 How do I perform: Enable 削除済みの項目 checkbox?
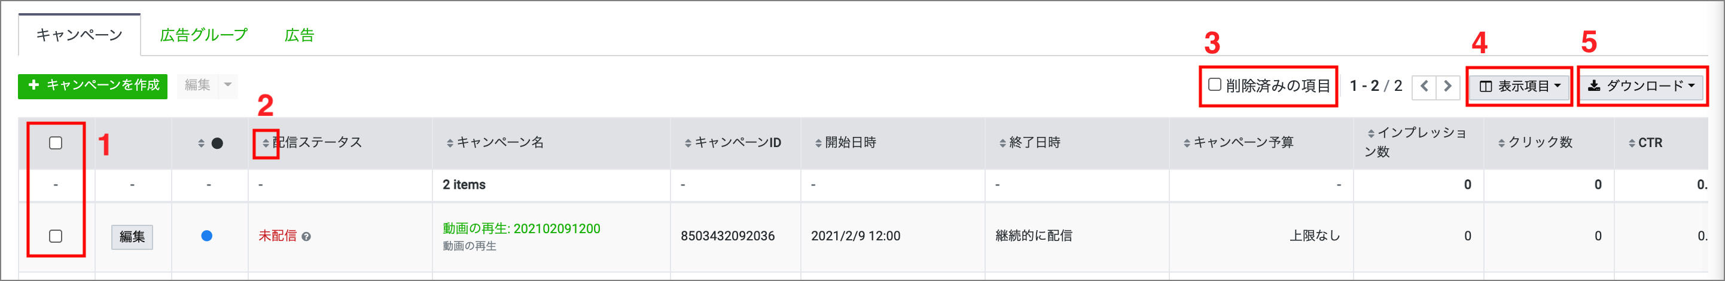1215,85
